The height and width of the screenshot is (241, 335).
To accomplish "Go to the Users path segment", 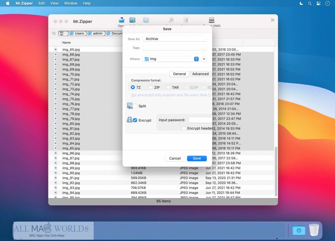I will point(77,33).
